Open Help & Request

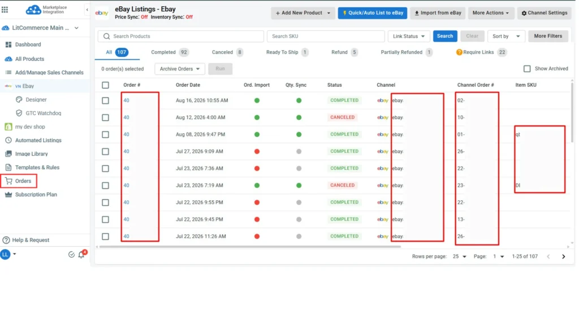(31, 240)
